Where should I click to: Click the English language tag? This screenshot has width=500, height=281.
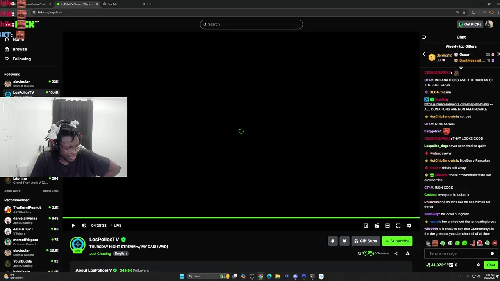(121, 254)
